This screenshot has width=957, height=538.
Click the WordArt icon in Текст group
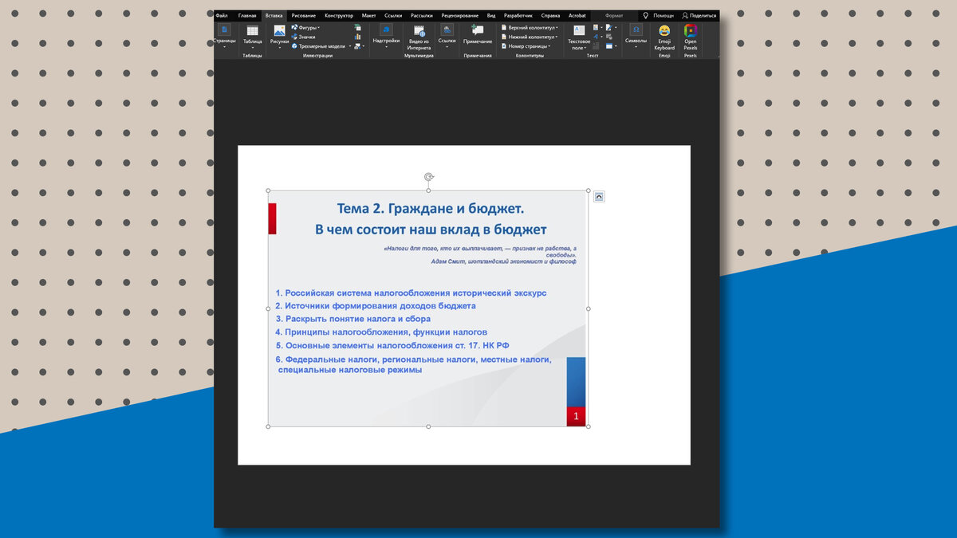coord(597,37)
